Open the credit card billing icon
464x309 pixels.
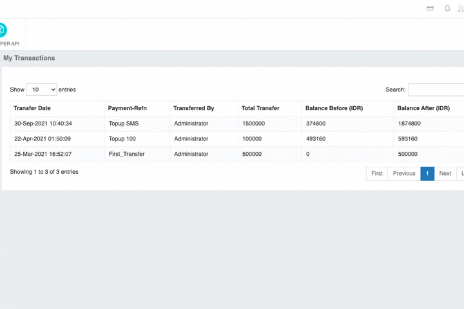point(430,8)
